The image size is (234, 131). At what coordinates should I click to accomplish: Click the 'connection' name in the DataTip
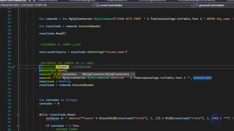(69, 74)
